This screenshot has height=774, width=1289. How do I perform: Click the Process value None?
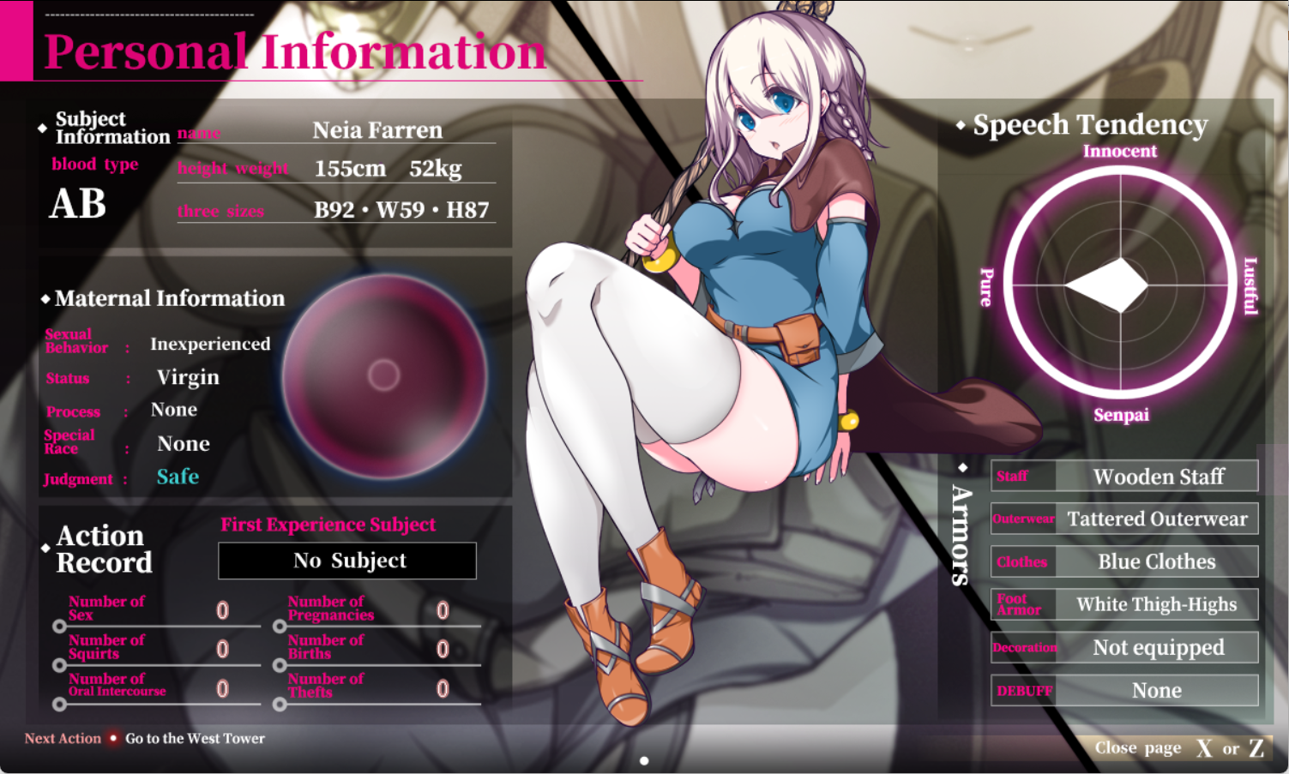174,410
